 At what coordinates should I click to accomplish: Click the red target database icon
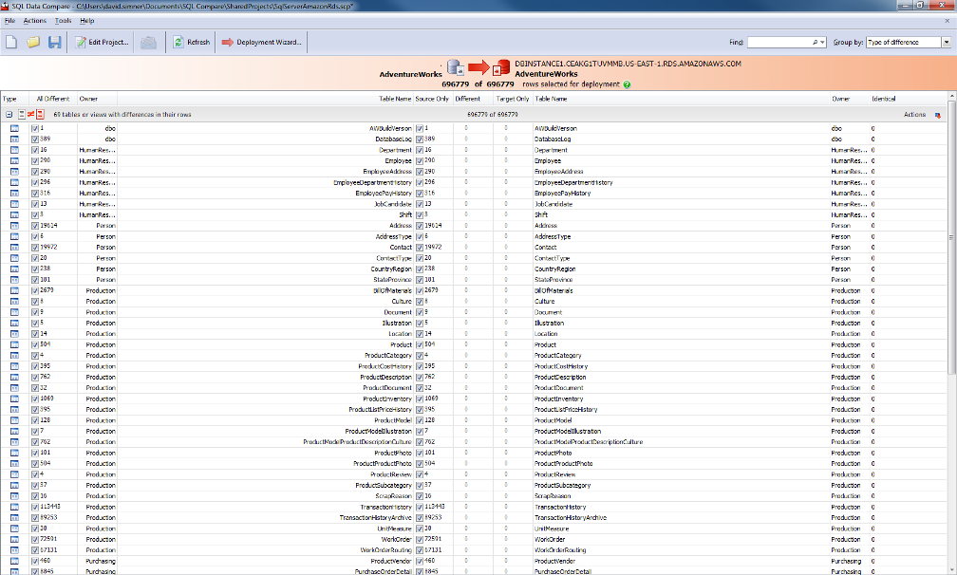(x=501, y=67)
